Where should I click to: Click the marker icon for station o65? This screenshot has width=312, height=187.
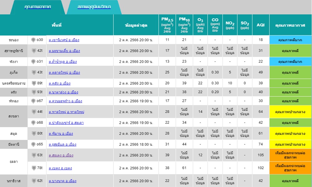pos(33,144)
